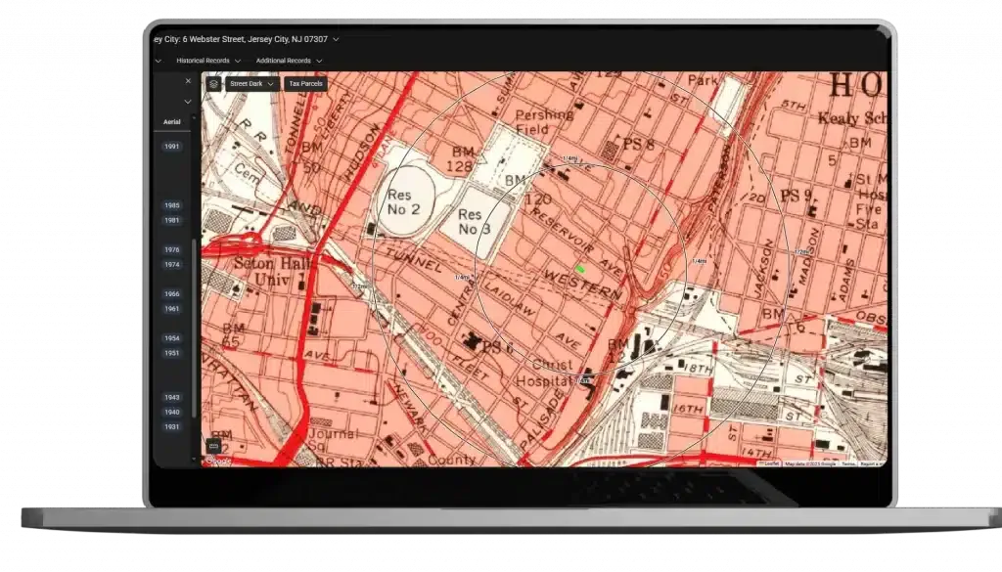
Task: Click the measure ruler icon on map
Action: click(x=214, y=446)
